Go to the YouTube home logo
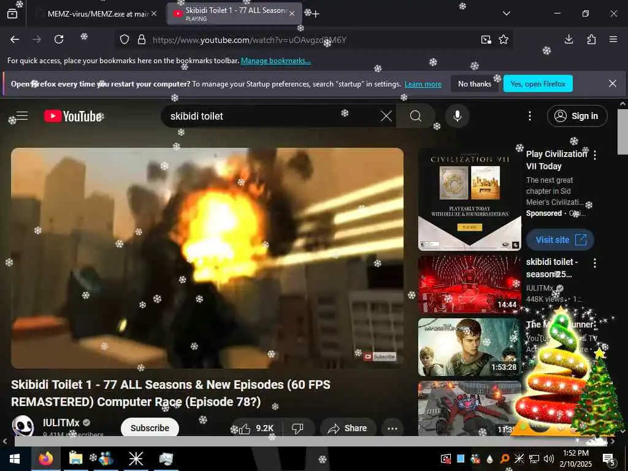This screenshot has height=471, width=628. [73, 116]
